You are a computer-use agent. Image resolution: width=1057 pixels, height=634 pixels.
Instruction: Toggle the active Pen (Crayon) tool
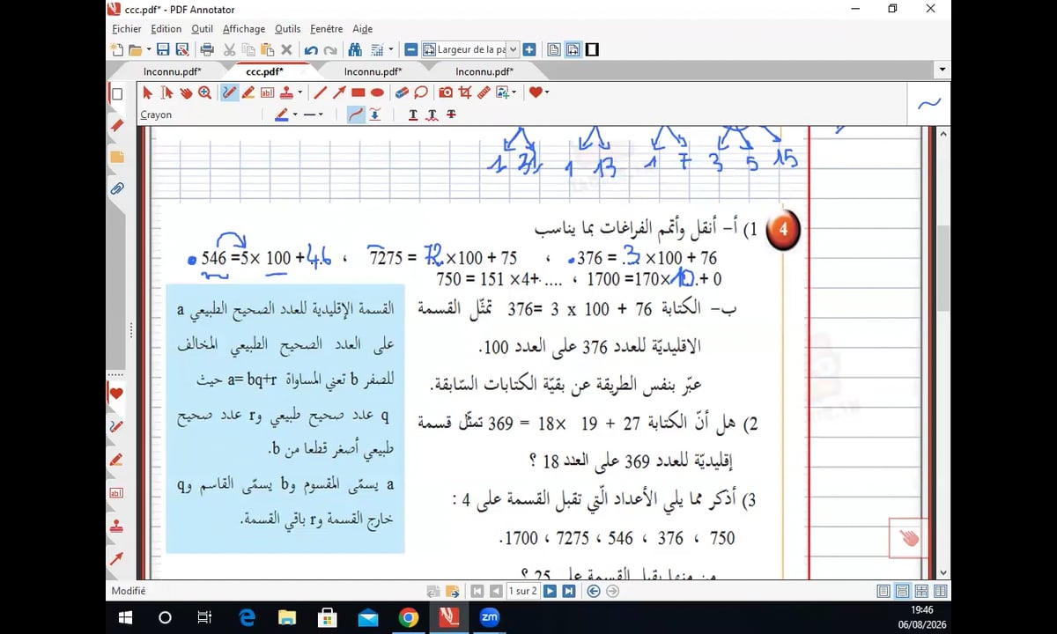click(x=229, y=92)
